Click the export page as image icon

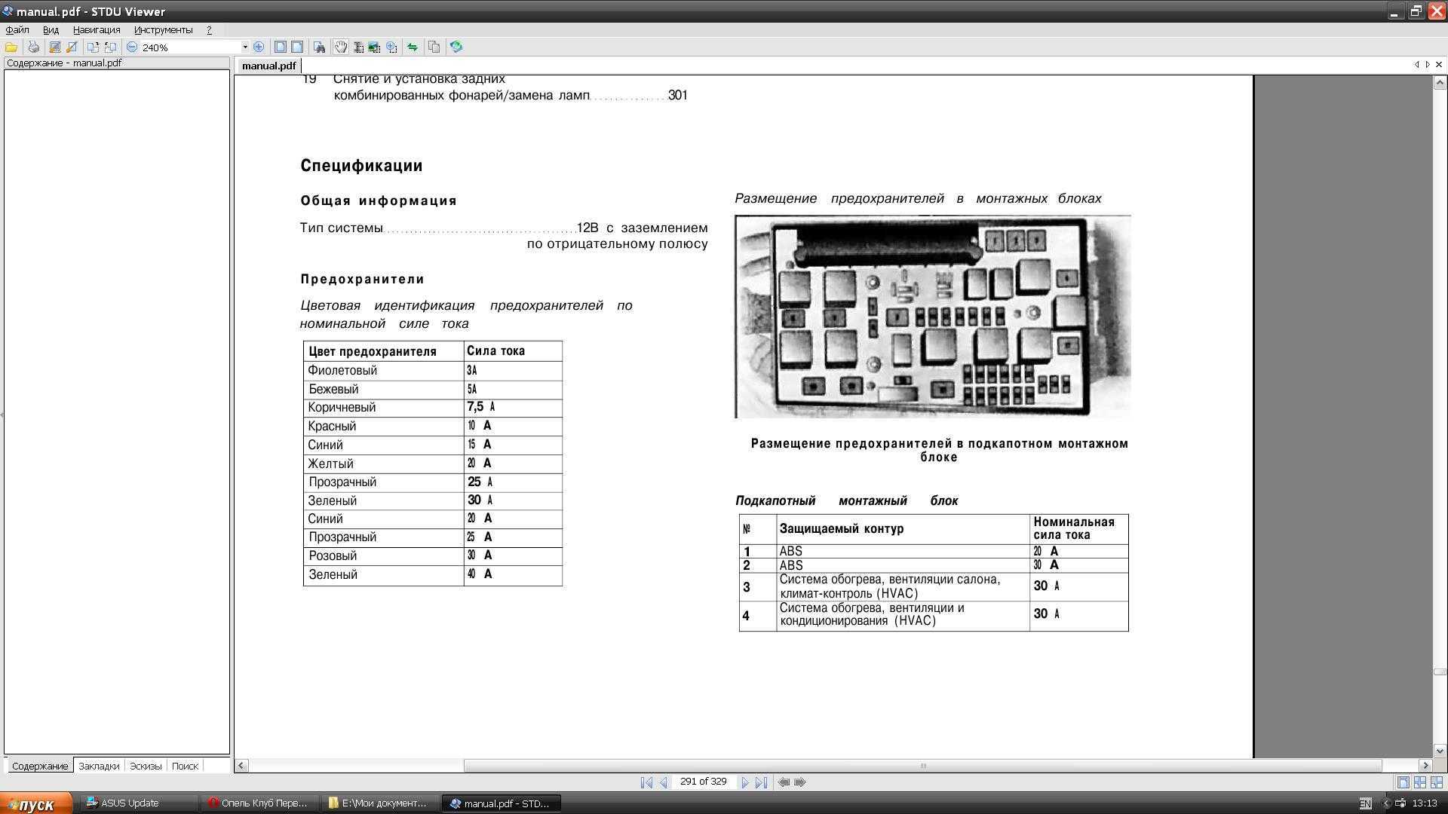pos(54,47)
